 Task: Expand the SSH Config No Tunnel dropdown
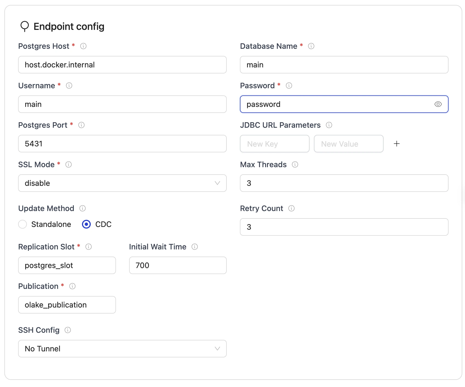(122, 349)
